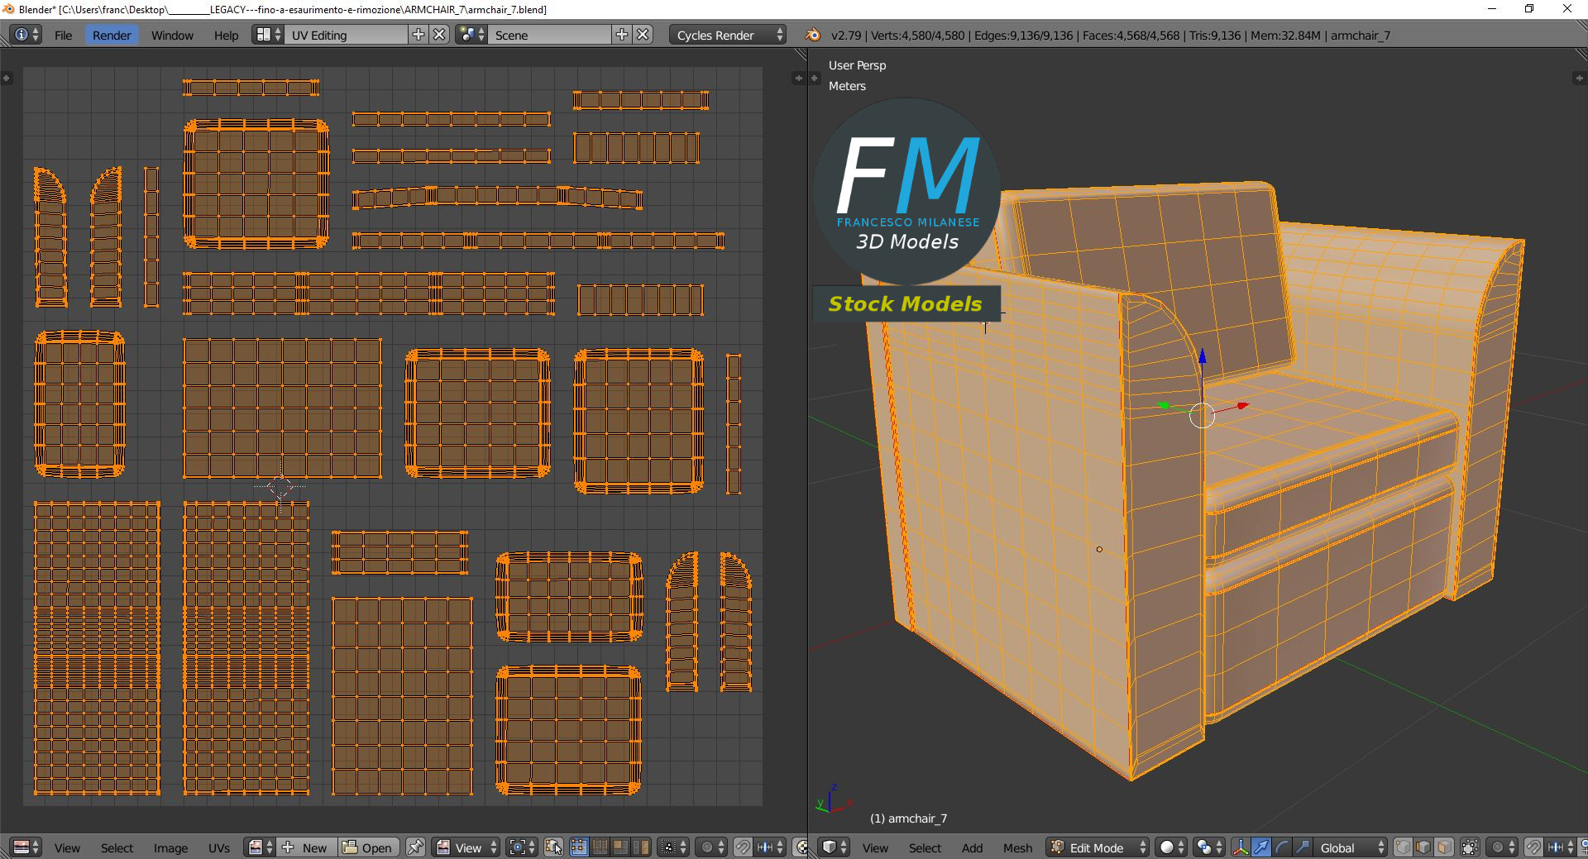Select the rotate manipulator icon
Image resolution: width=1588 pixels, height=859 pixels.
pyautogui.click(x=1281, y=847)
